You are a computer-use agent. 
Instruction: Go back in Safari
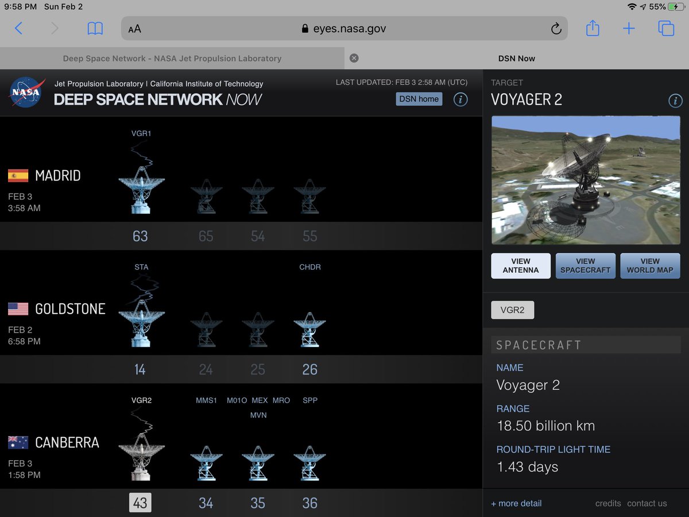point(18,28)
